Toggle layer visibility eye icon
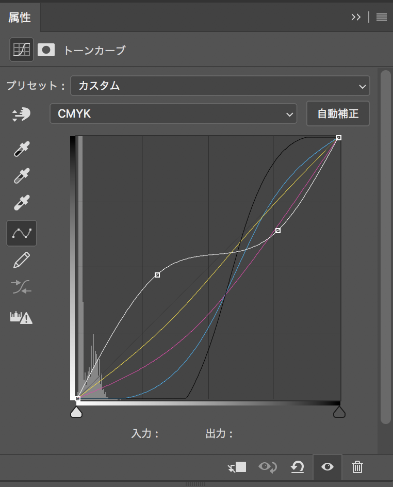The height and width of the screenshot is (487, 393). pyautogui.click(x=327, y=467)
